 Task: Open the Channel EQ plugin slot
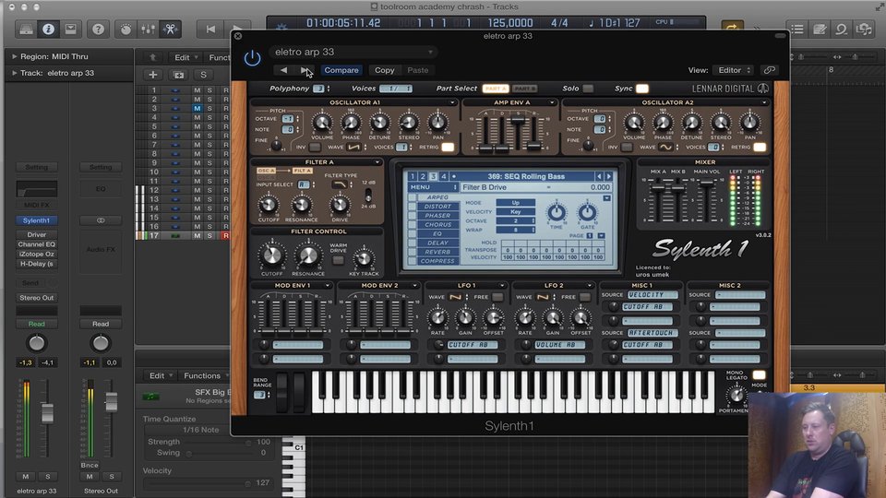(x=37, y=244)
